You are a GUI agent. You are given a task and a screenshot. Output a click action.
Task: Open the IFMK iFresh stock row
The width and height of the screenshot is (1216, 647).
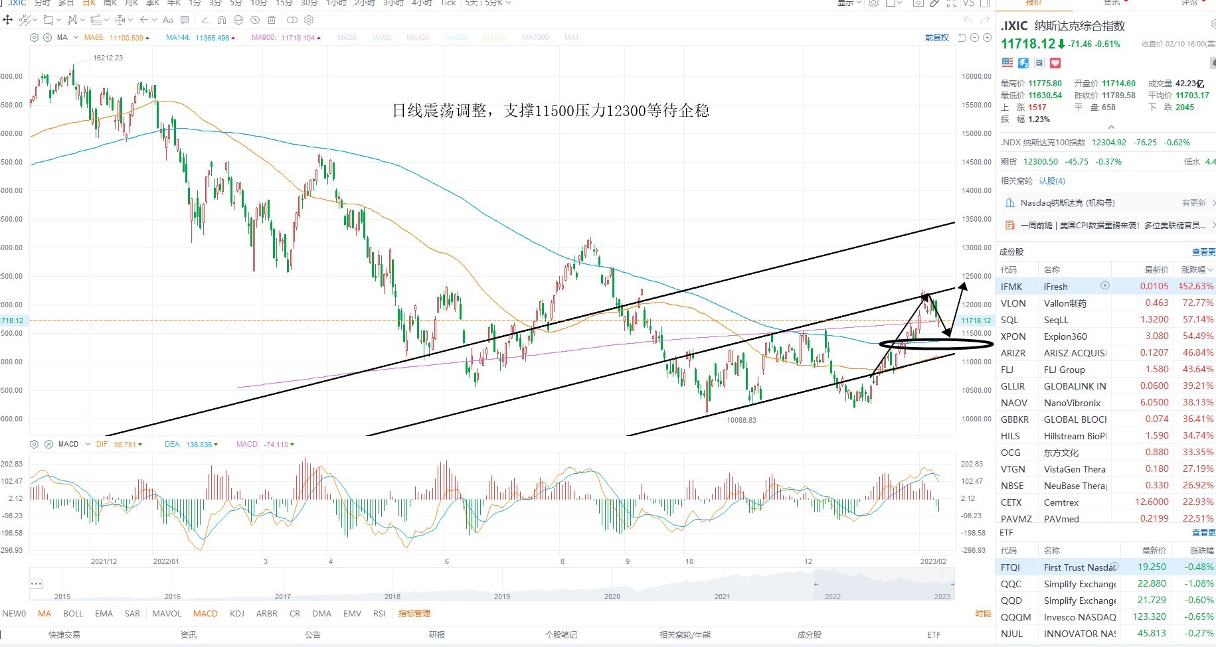coord(1106,287)
